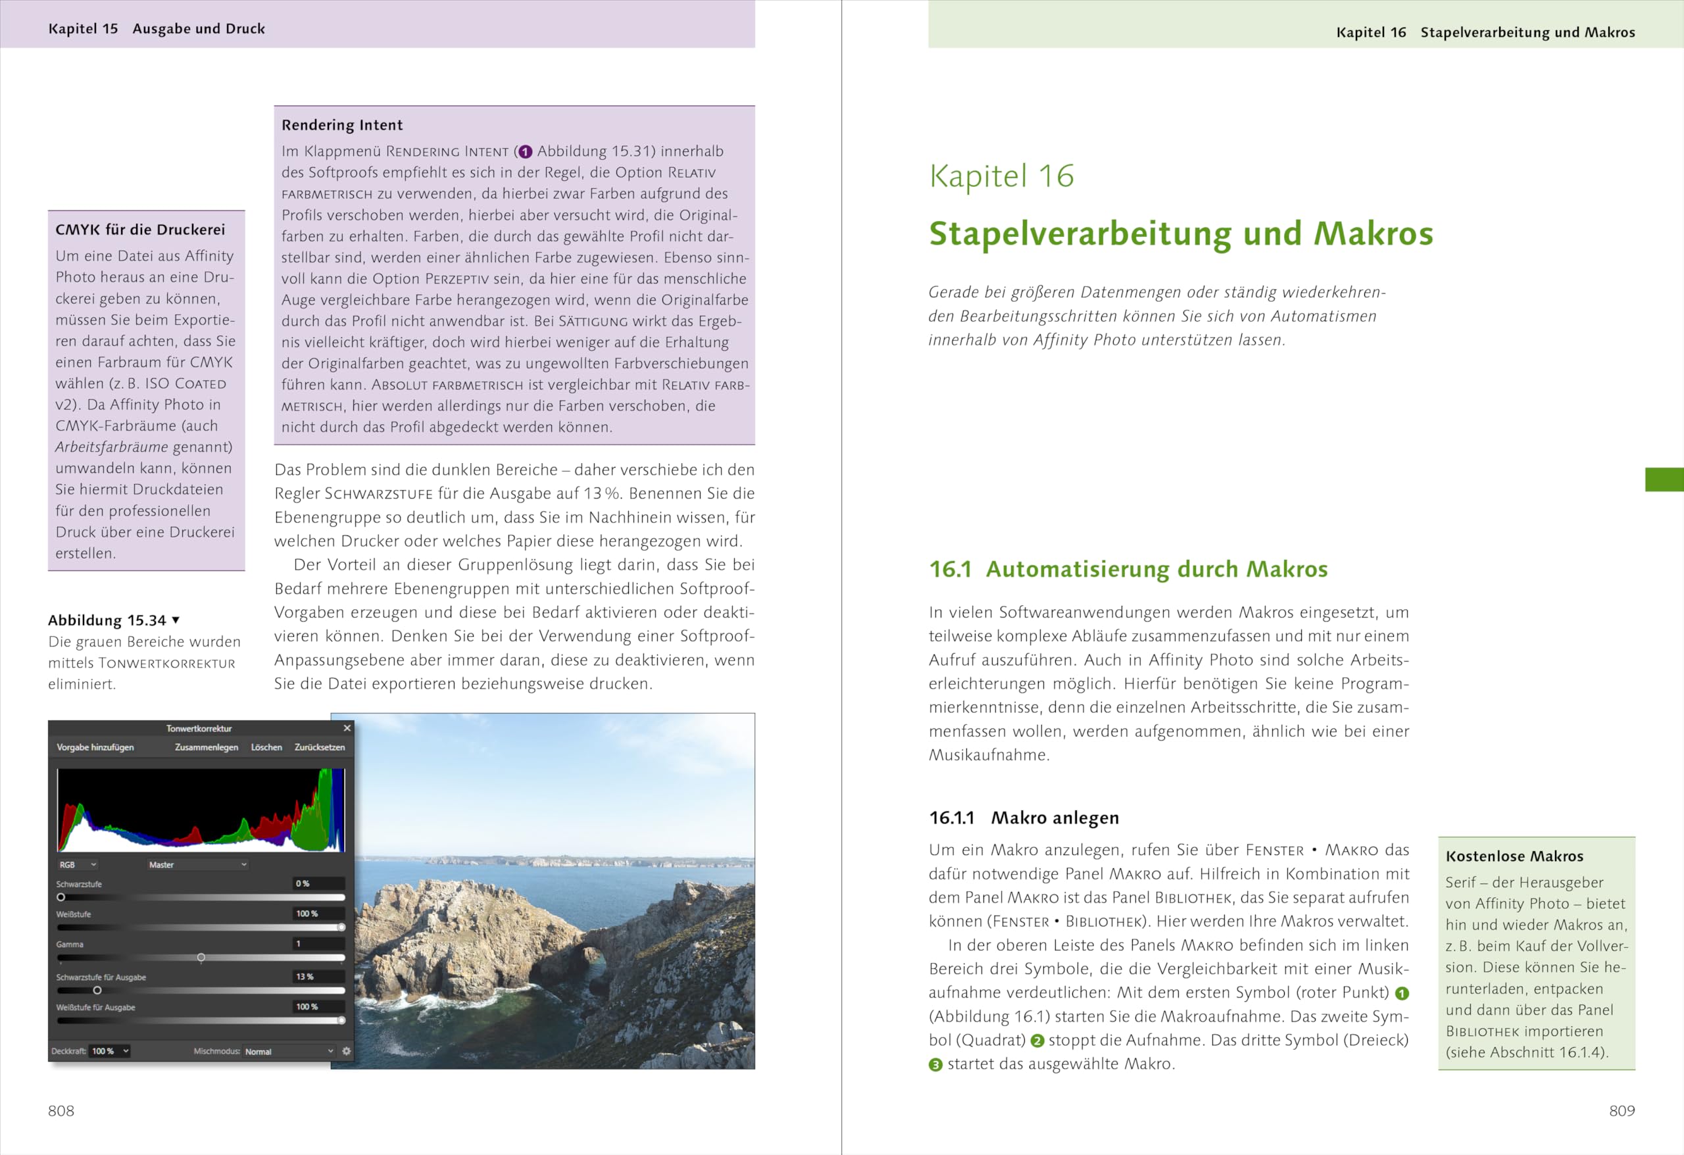Open the Mischmodus Normal dropdown
Viewport: 1684px width, 1155px height.
point(289,1050)
